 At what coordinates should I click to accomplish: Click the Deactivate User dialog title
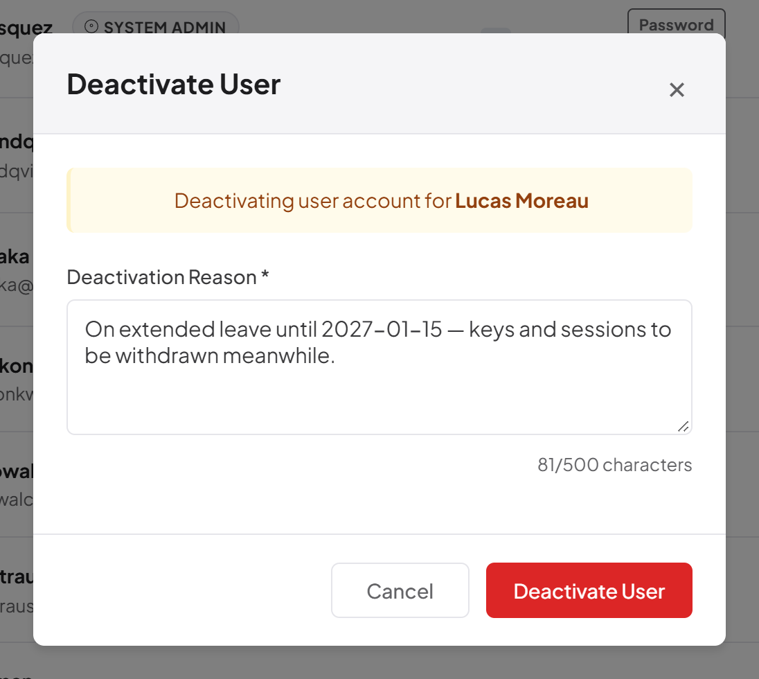point(174,85)
